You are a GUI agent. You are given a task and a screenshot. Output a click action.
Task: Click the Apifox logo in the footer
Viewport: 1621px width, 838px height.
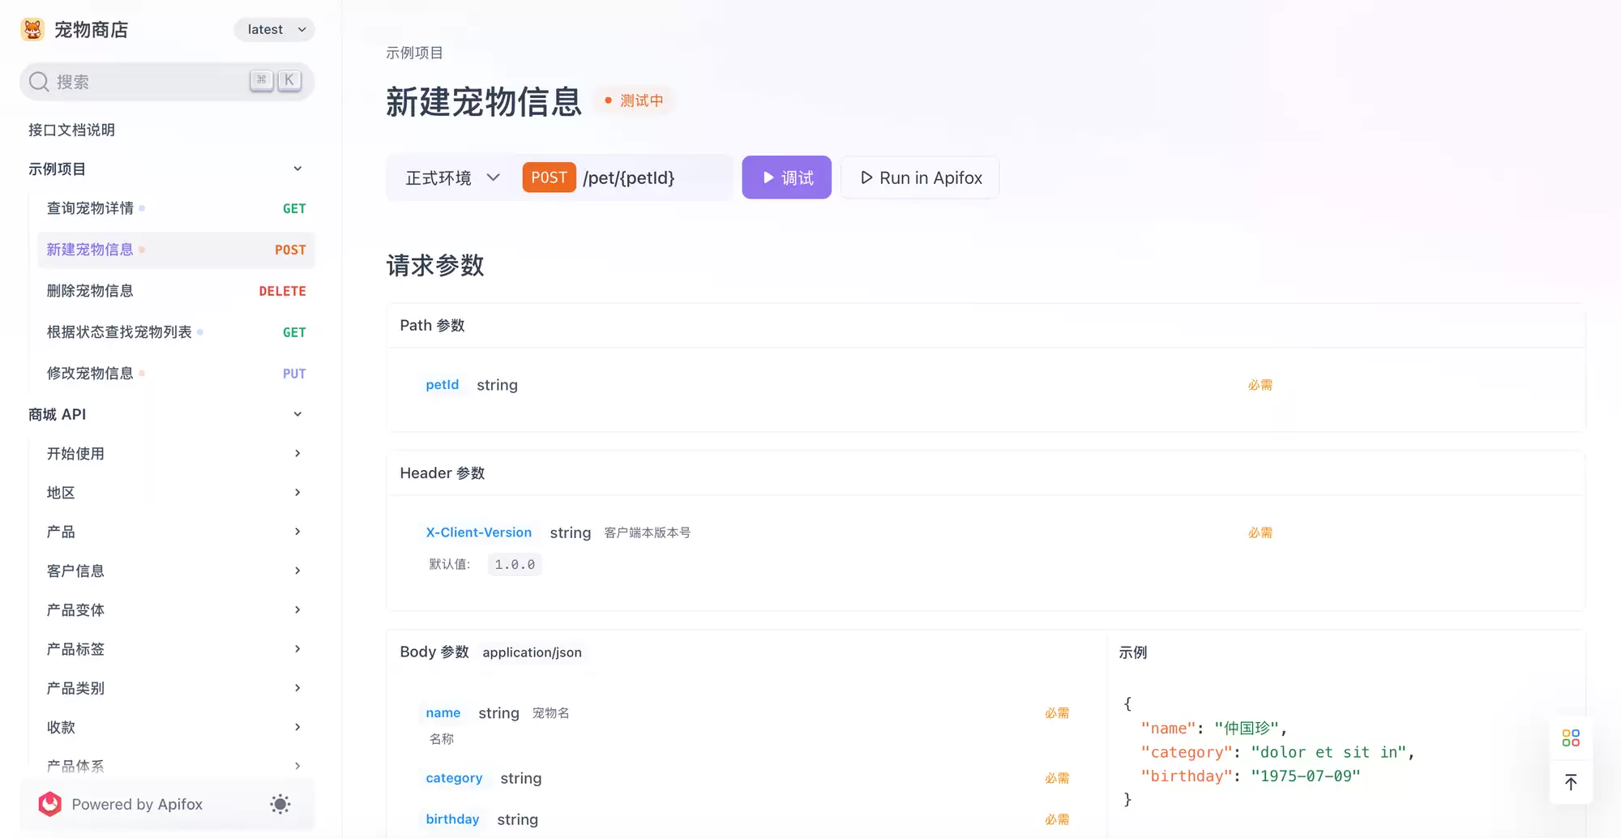[50, 804]
